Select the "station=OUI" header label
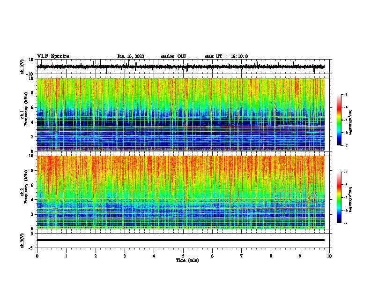Viewport: 371px width, 287px height. point(173,56)
